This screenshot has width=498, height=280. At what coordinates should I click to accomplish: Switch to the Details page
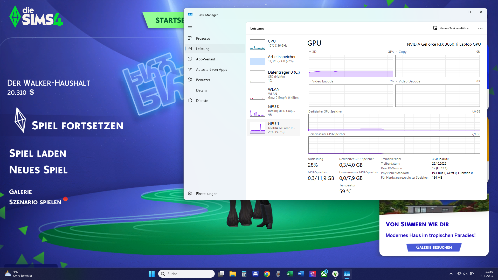[x=201, y=90]
